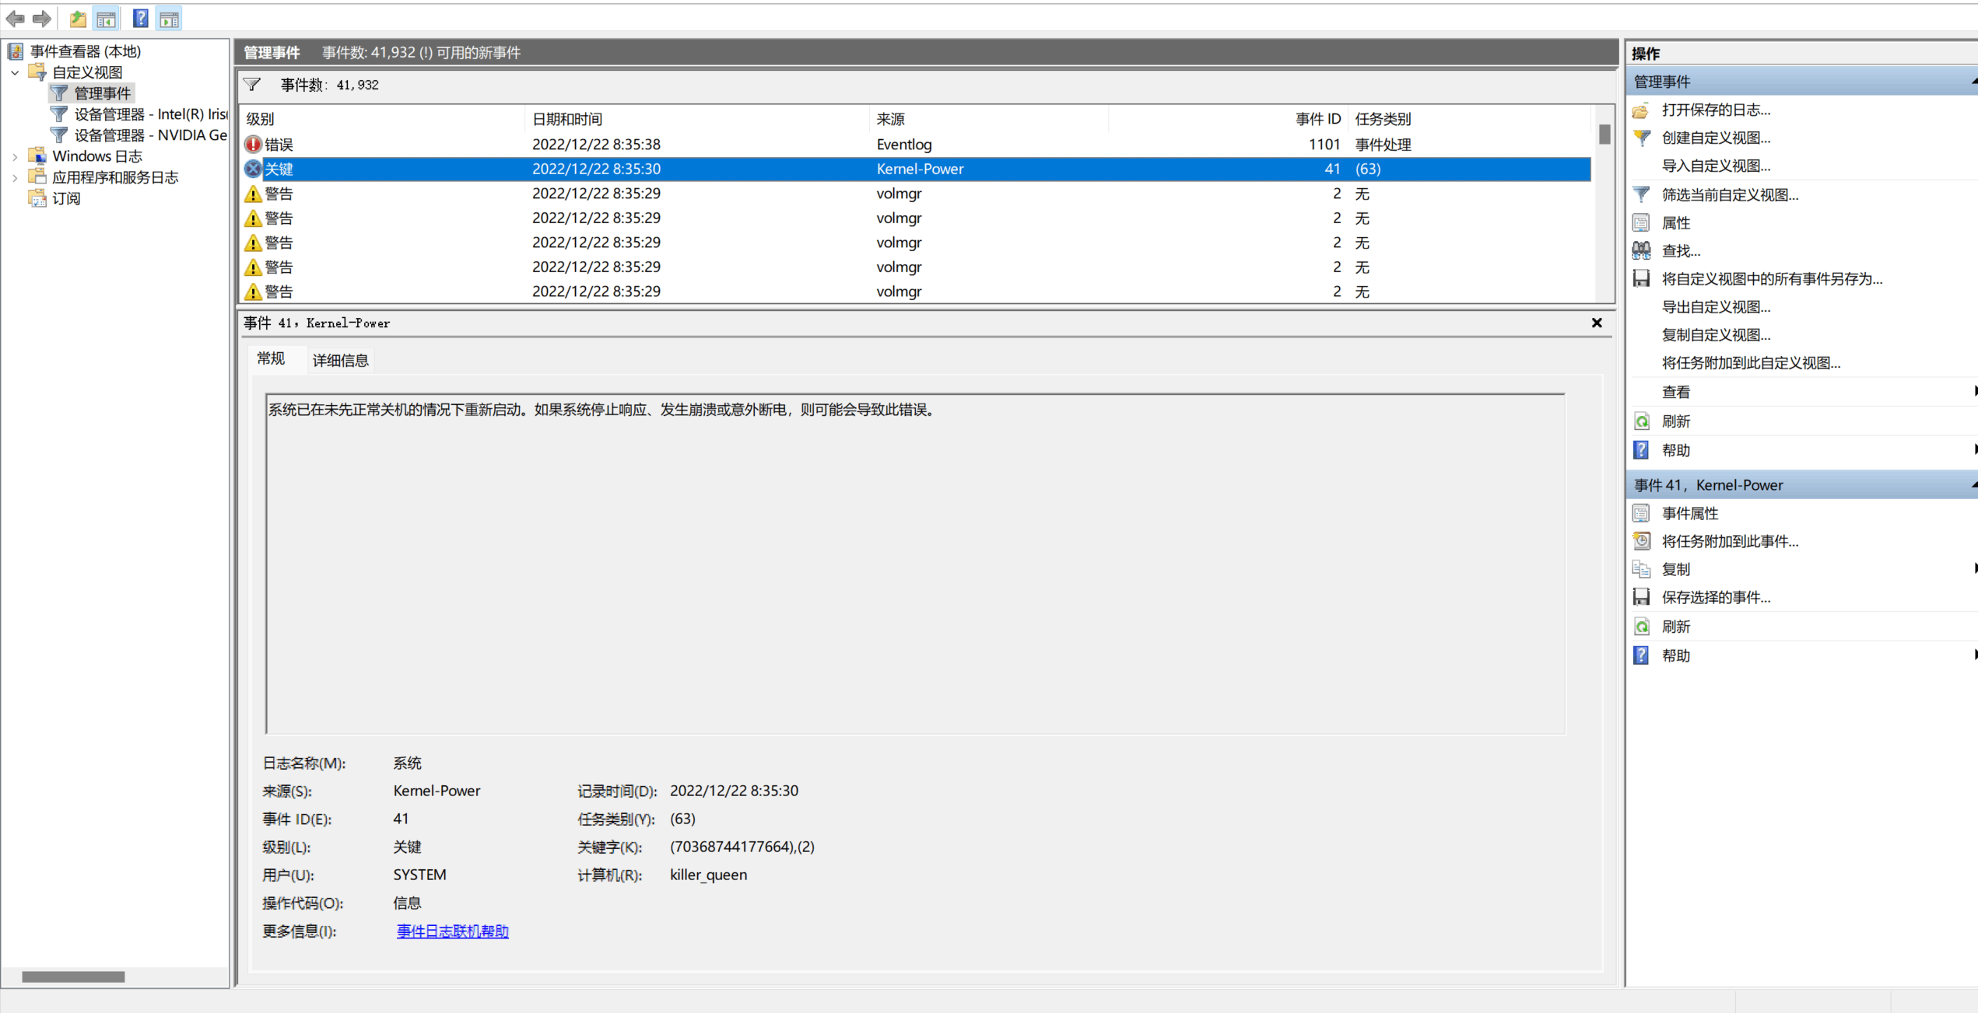
Task: Select the 设备管理器 - Intel(R) Iris custom view
Action: [150, 114]
